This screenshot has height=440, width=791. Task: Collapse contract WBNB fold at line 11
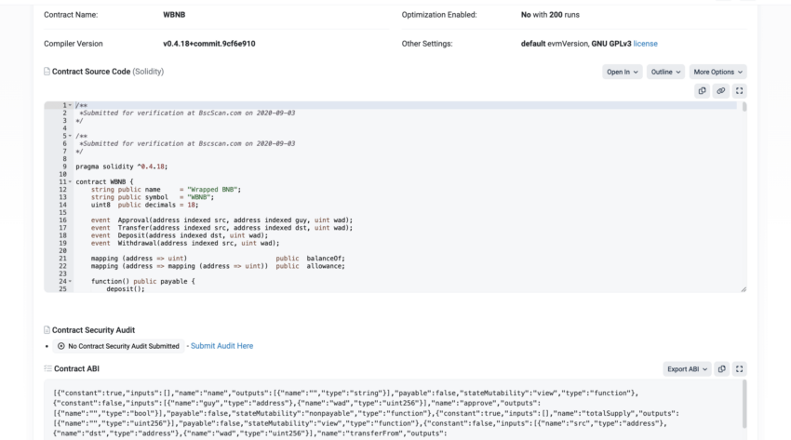[70, 182]
